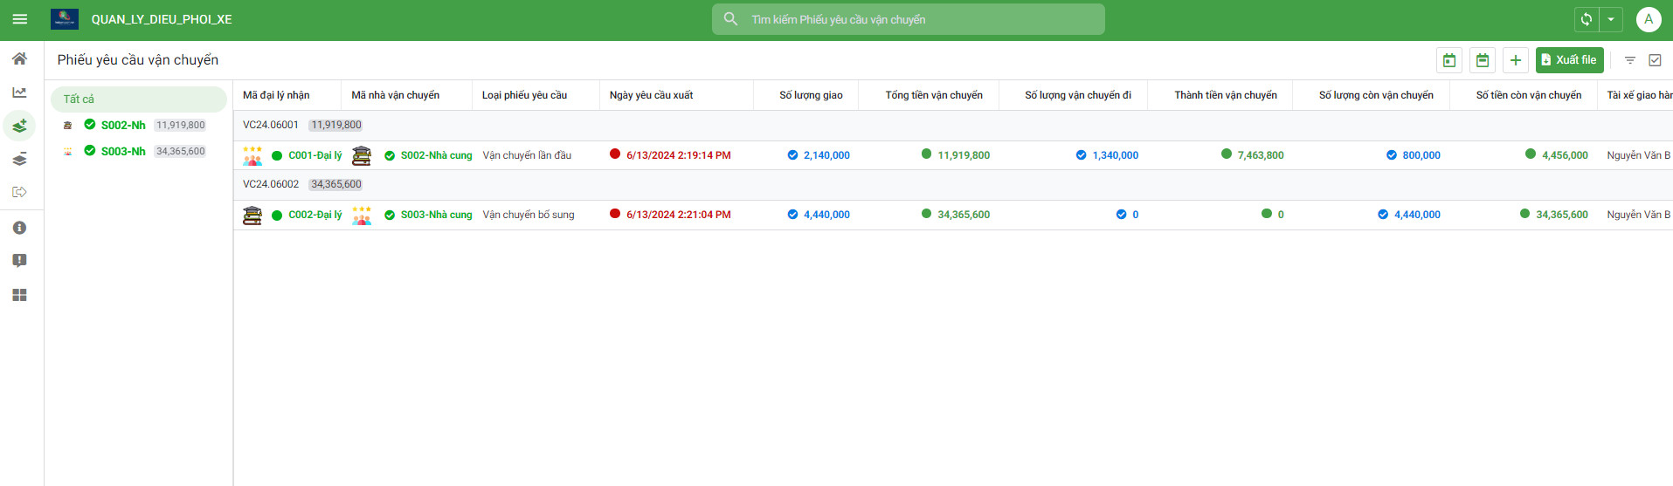Click the refresh sync icon
Screen dimensions: 1673x486
coord(1587,19)
